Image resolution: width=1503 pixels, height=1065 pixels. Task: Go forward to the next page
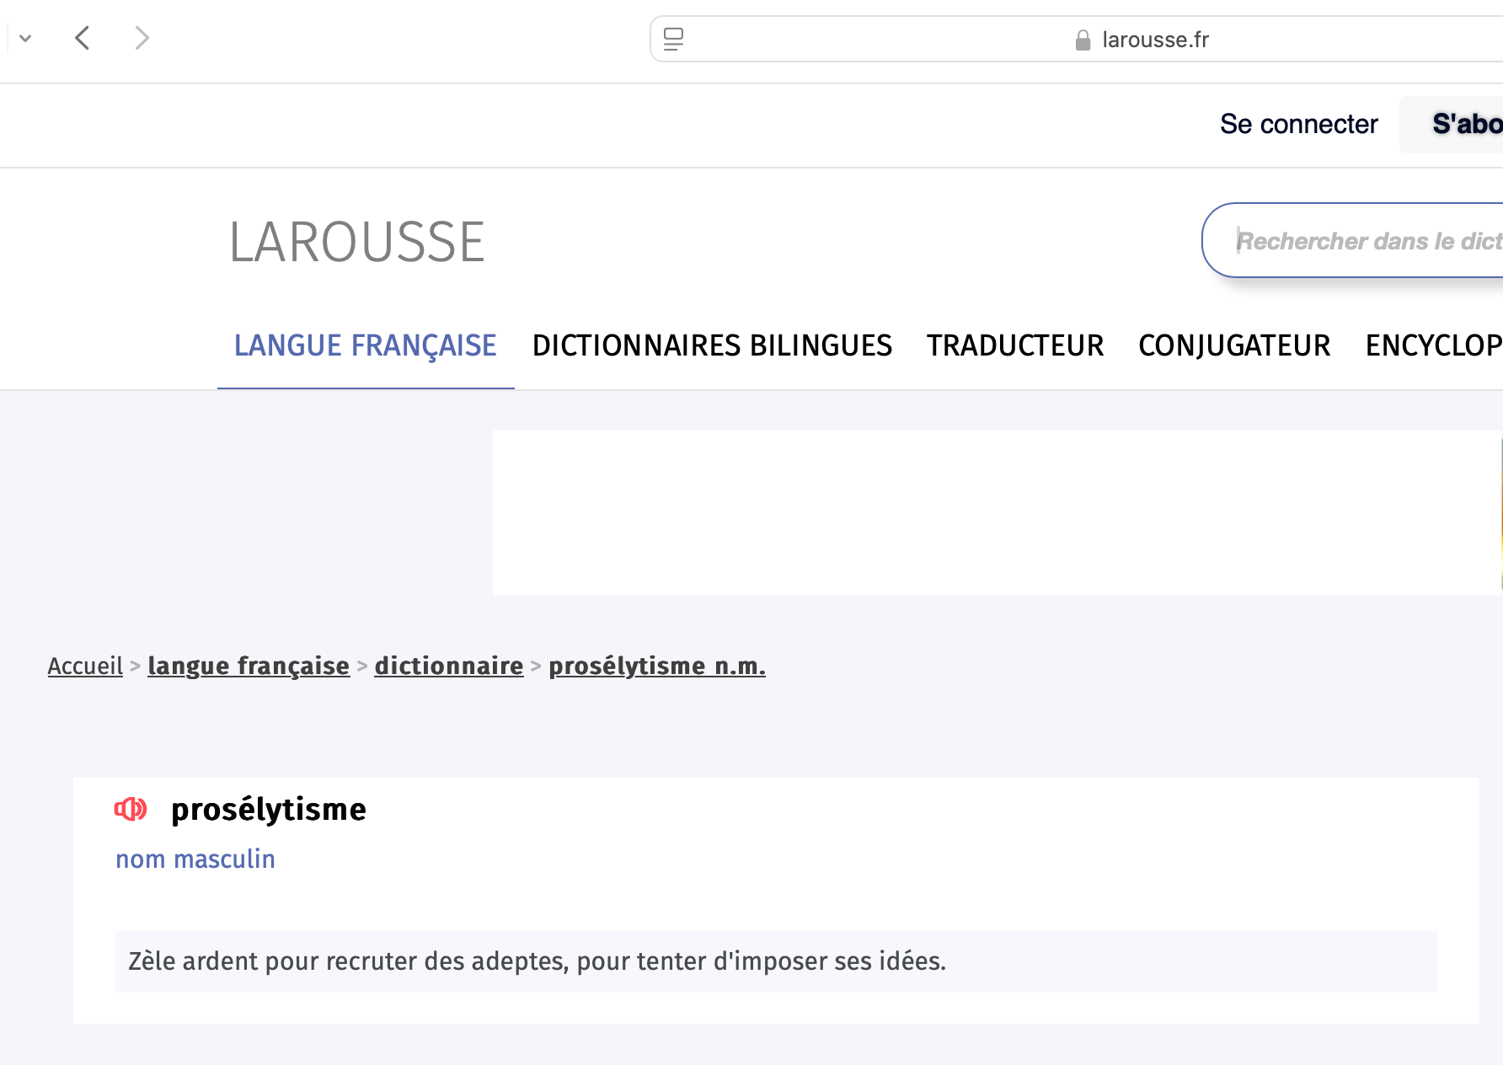click(x=142, y=38)
